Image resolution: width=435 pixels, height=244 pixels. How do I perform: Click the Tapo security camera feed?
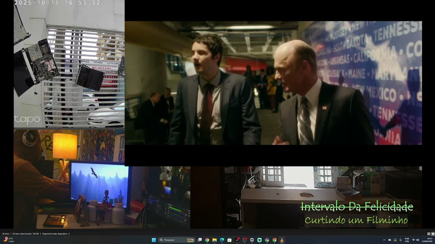(69, 64)
